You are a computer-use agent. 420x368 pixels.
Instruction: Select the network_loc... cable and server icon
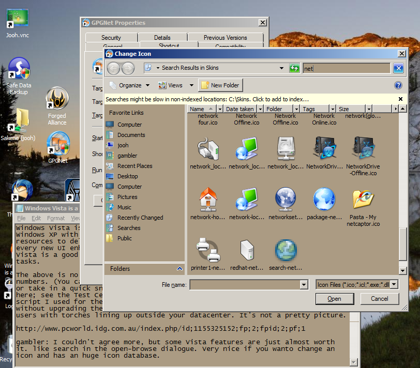tap(208, 153)
